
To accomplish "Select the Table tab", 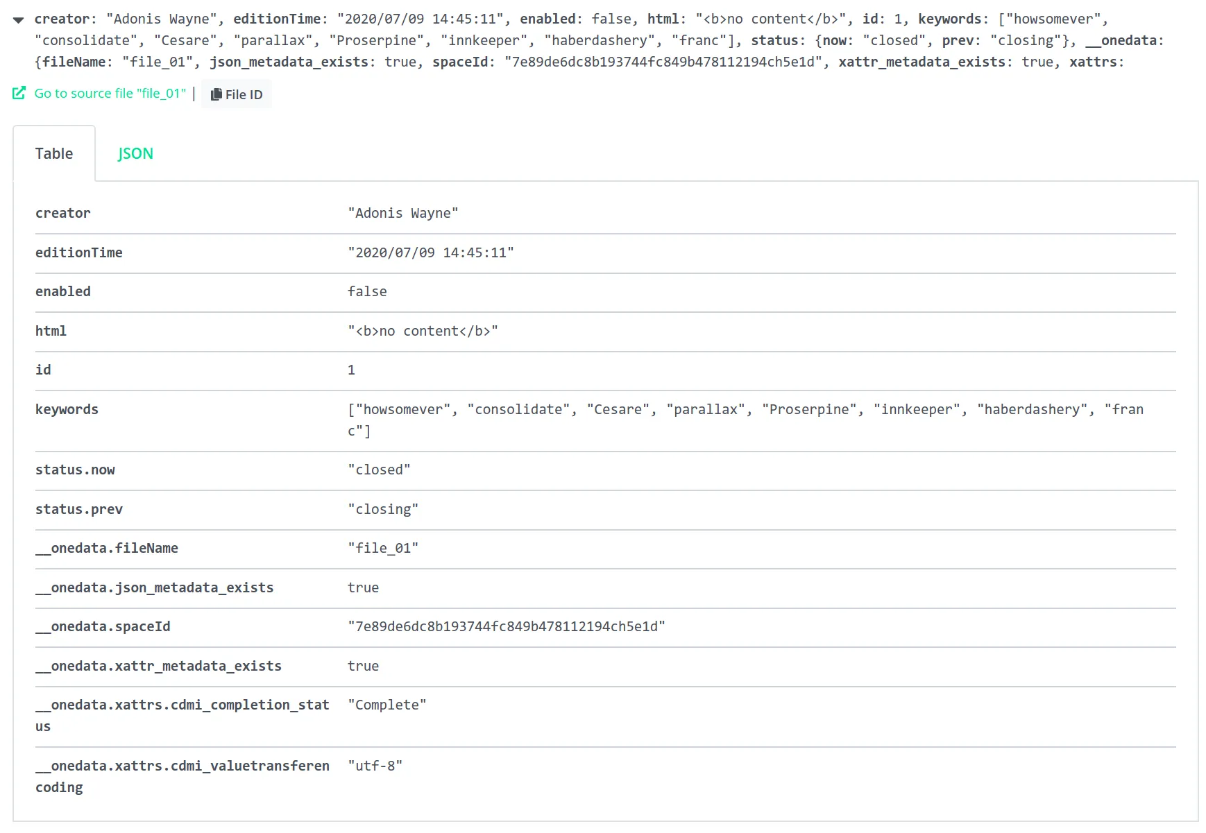I will pos(54,154).
